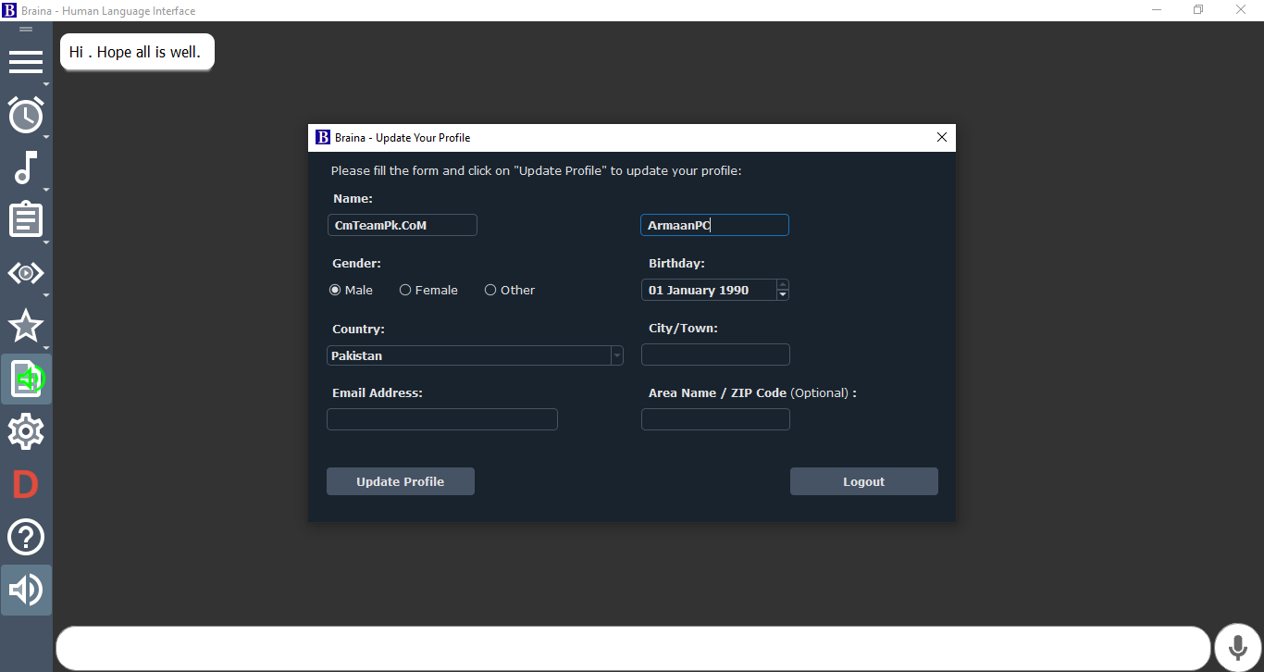Click the City/Town input field
The image size is (1264, 672).
click(x=715, y=355)
